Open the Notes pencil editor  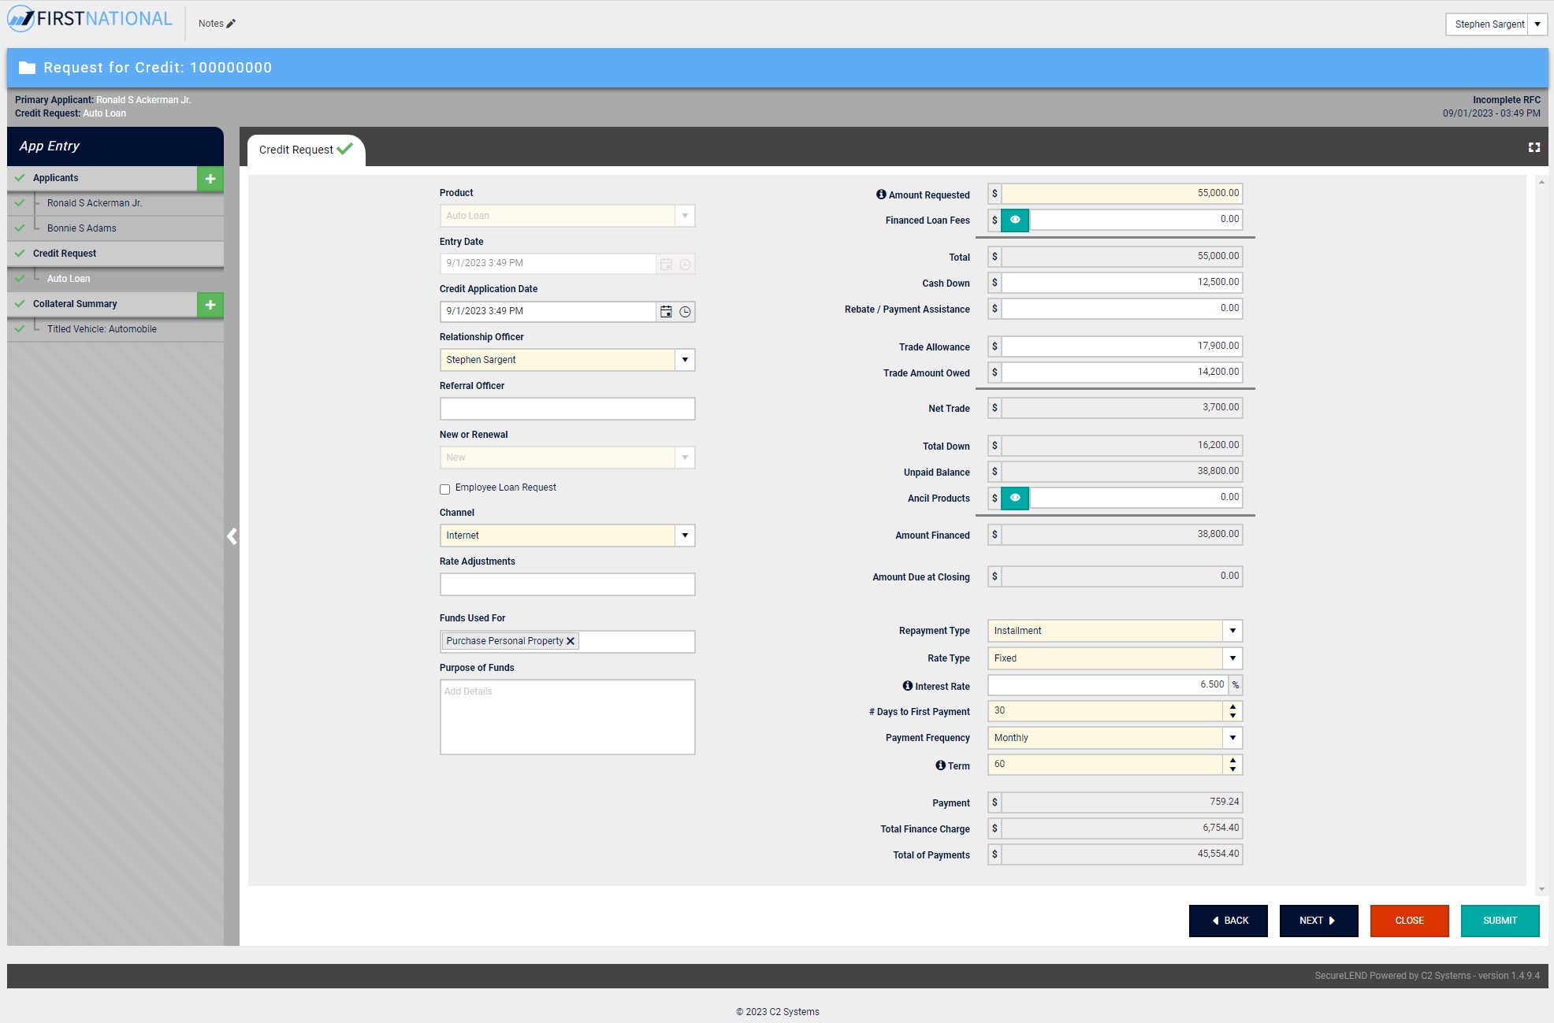tap(231, 24)
